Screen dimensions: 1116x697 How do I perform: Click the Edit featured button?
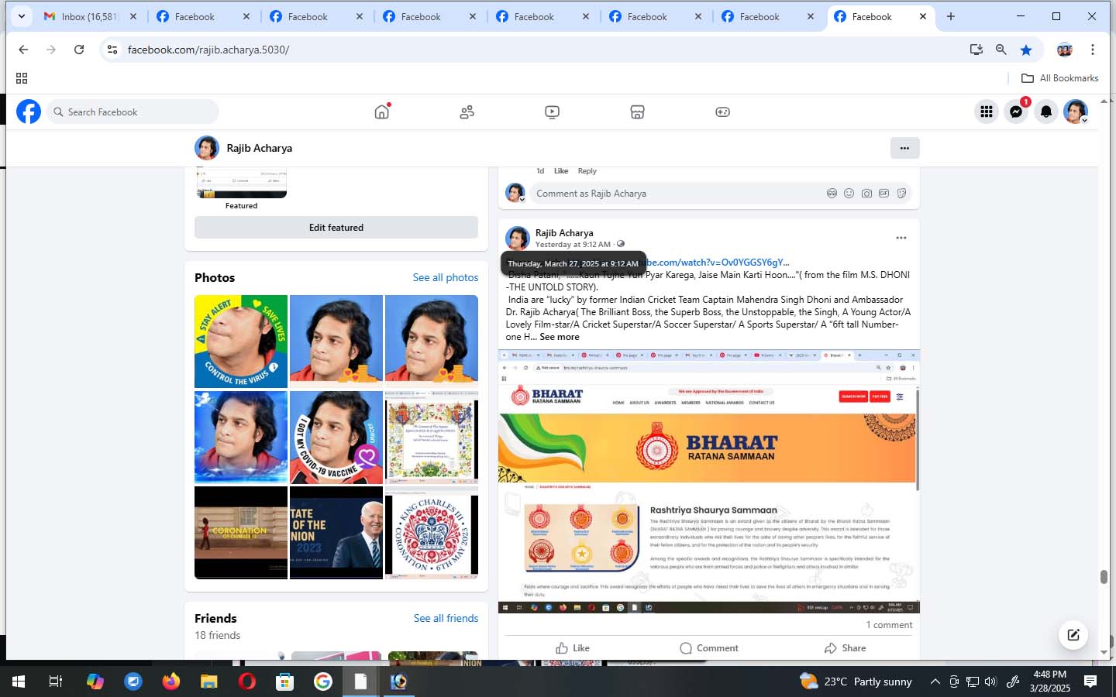pos(336,227)
